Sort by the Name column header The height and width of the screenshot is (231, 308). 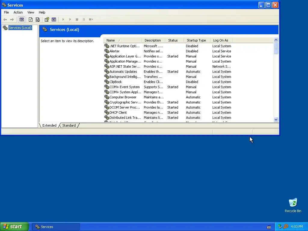(x=122, y=40)
